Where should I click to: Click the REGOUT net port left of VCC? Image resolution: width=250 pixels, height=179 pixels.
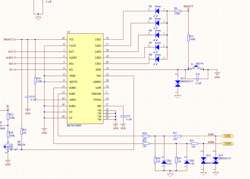pos(9,39)
